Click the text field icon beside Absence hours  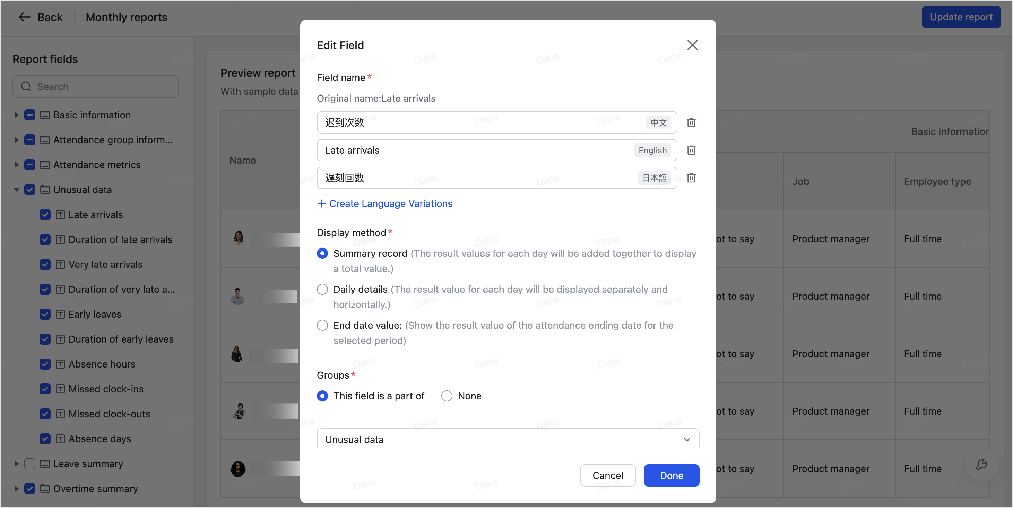[60, 364]
